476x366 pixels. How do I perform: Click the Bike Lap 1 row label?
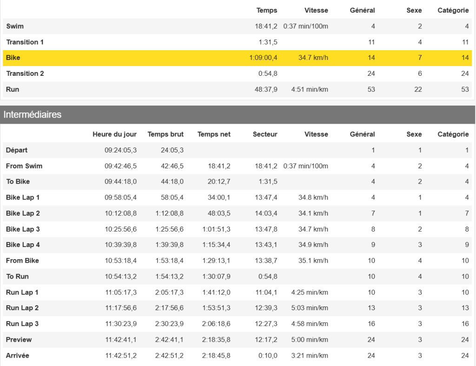pyautogui.click(x=23, y=198)
